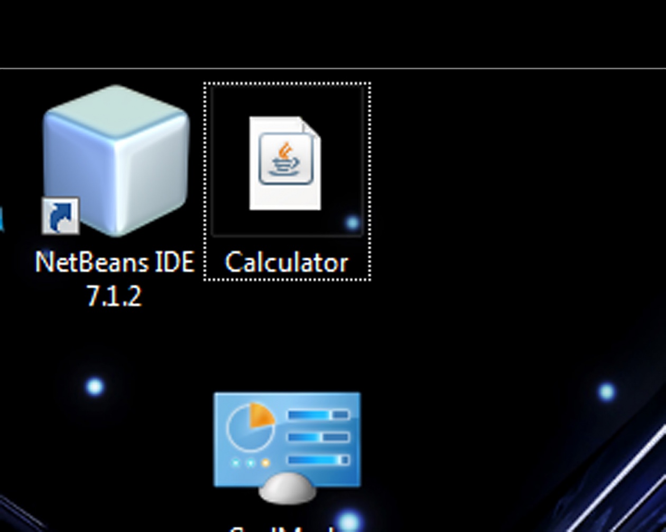
Task: Click the "NetBeans IDE 7.1.2" label text
Action: click(115, 279)
